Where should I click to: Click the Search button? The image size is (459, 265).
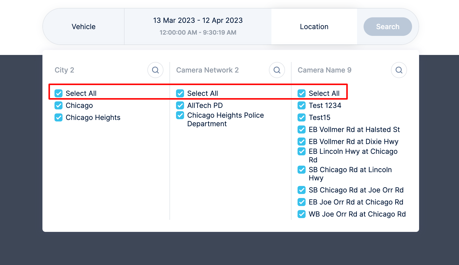click(388, 27)
